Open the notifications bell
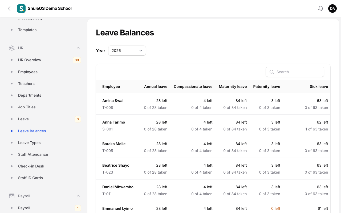This screenshot has width=341, height=213. (x=321, y=9)
